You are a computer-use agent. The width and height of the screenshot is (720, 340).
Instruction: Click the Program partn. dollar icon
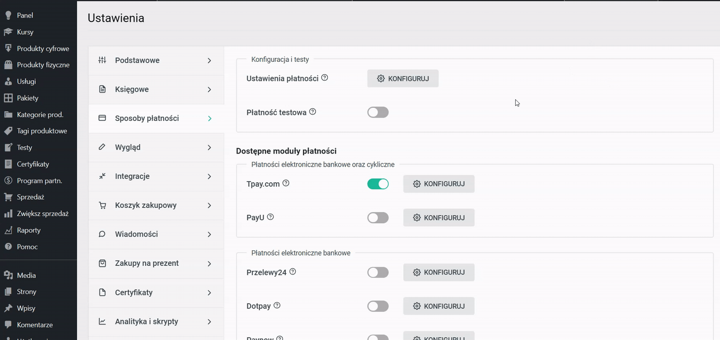point(8,180)
